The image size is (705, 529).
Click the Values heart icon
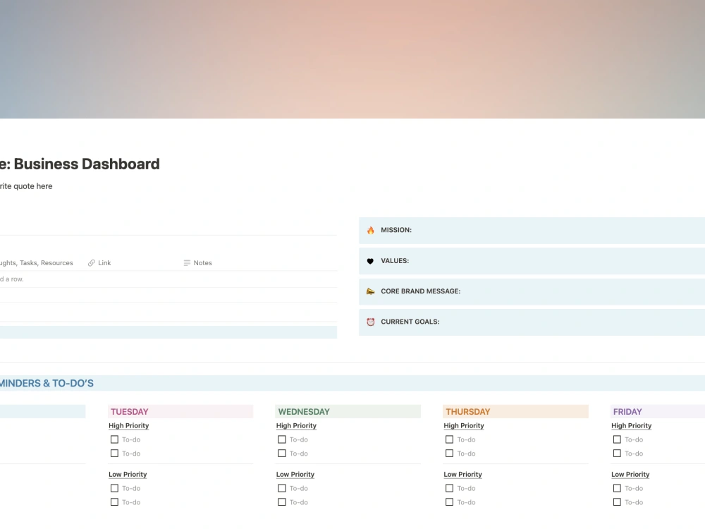tap(370, 261)
